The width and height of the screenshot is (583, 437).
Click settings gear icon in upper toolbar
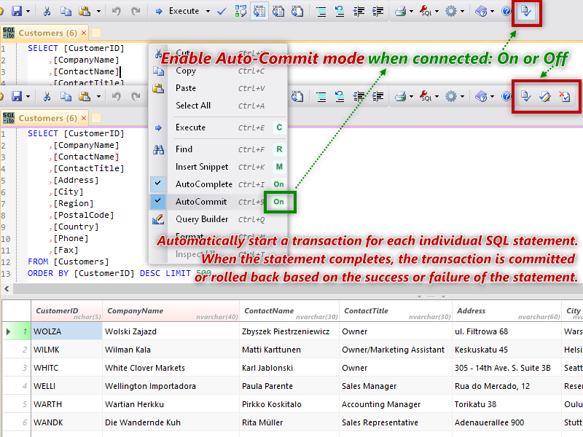coord(451,11)
